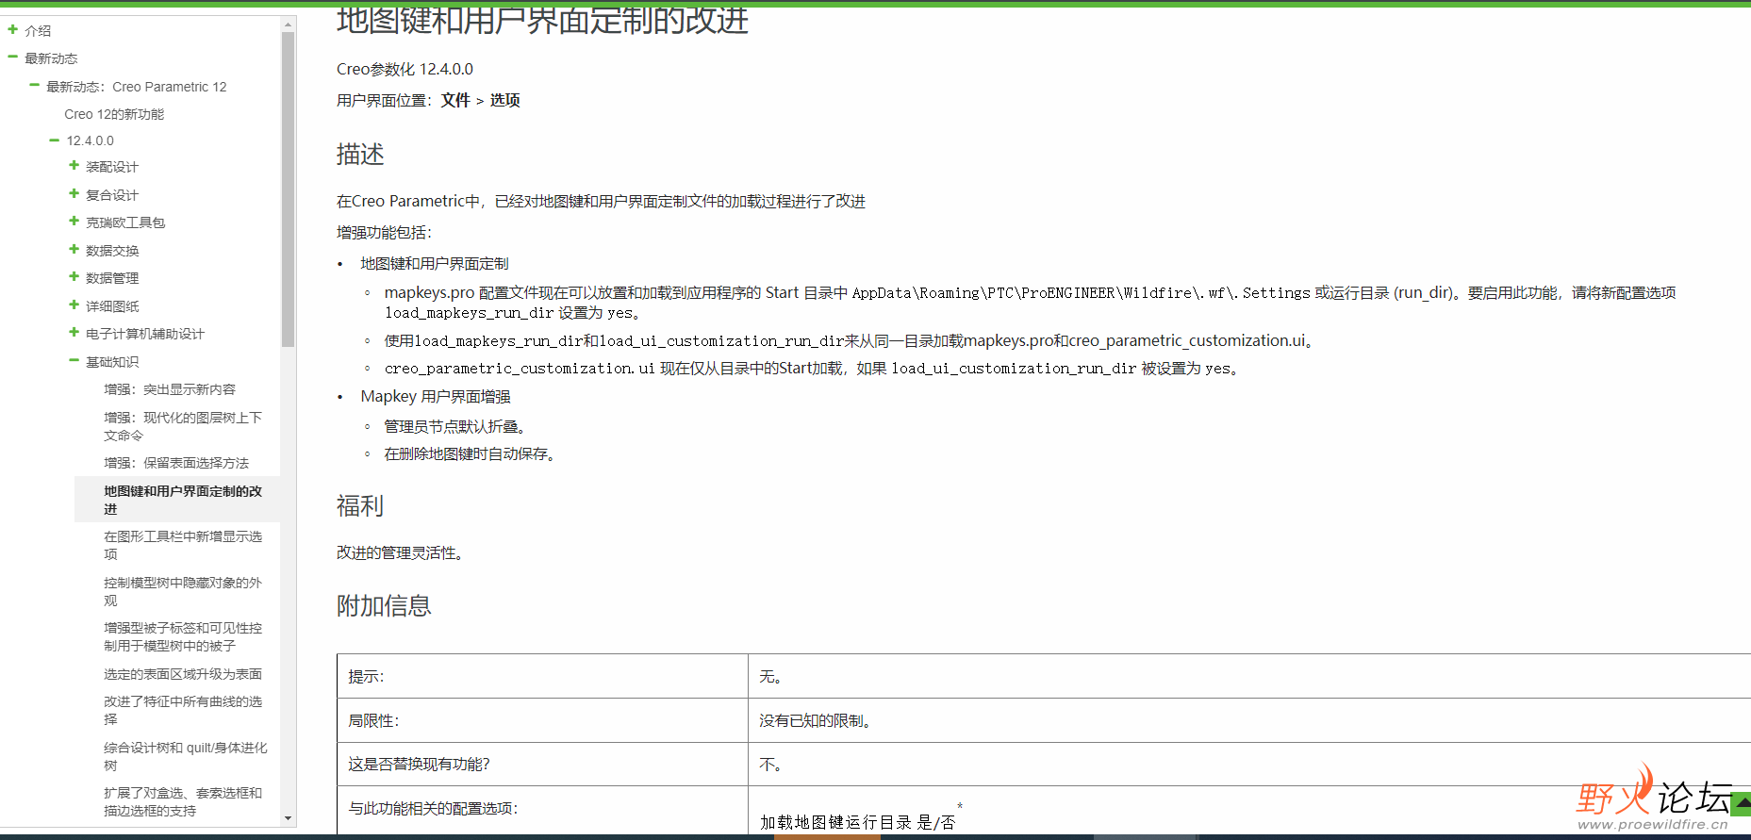
Task: Open 增强: 现代化的图层树上下文命令 topic
Action: (183, 426)
